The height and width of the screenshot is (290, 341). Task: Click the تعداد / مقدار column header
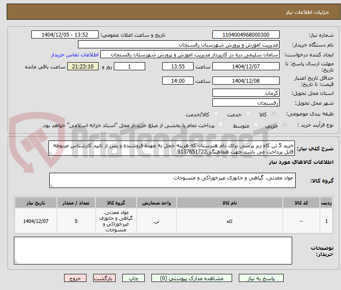76,203
